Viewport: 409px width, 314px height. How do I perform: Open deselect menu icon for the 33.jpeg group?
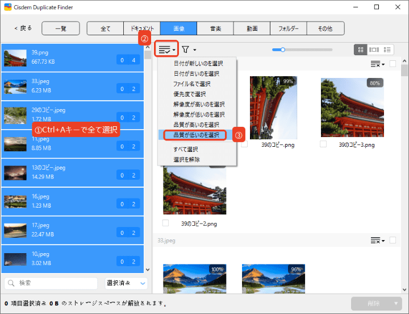tap(377, 240)
